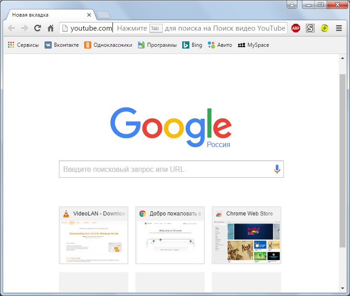Open the Adblock Plus ABP extension
The width and height of the screenshot is (350, 296).
click(x=296, y=28)
